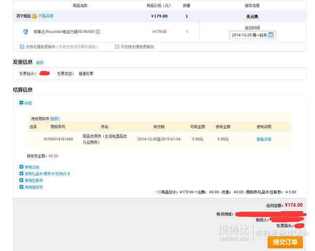315x251 pixels.
Task: Click the small badge icon after product name
Action: [x=98, y=32]
